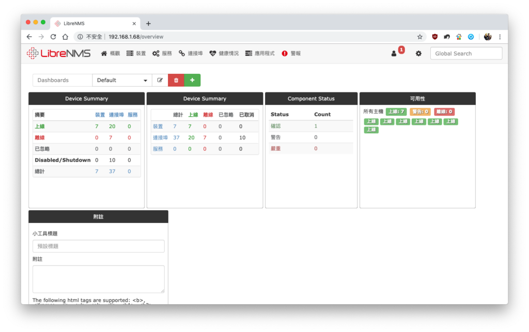529x332 pixels.
Task: Open the user menu with notification badge
Action: coord(397,52)
